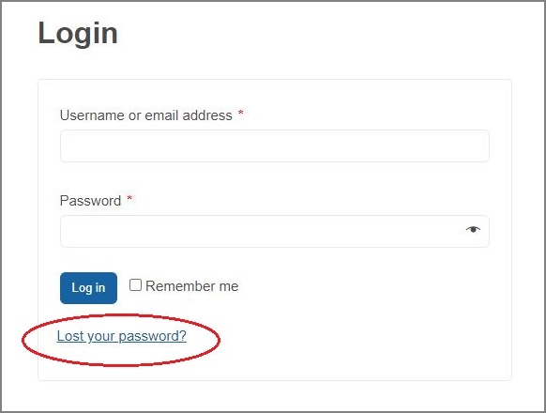Click the Password field label
Image resolution: width=546 pixels, height=413 pixels.
point(90,201)
